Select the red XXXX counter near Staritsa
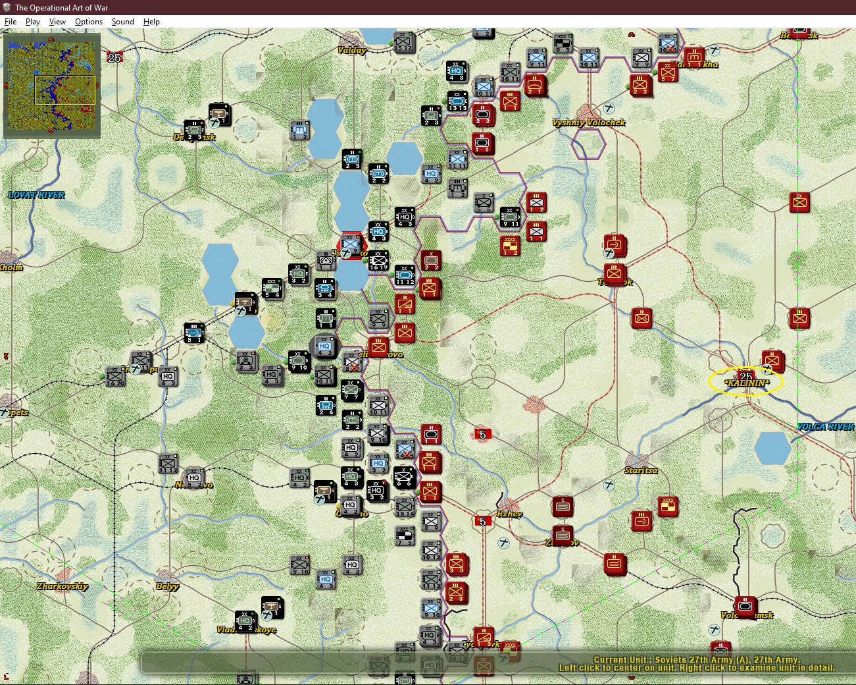Image resolution: width=856 pixels, height=685 pixels. point(668,507)
